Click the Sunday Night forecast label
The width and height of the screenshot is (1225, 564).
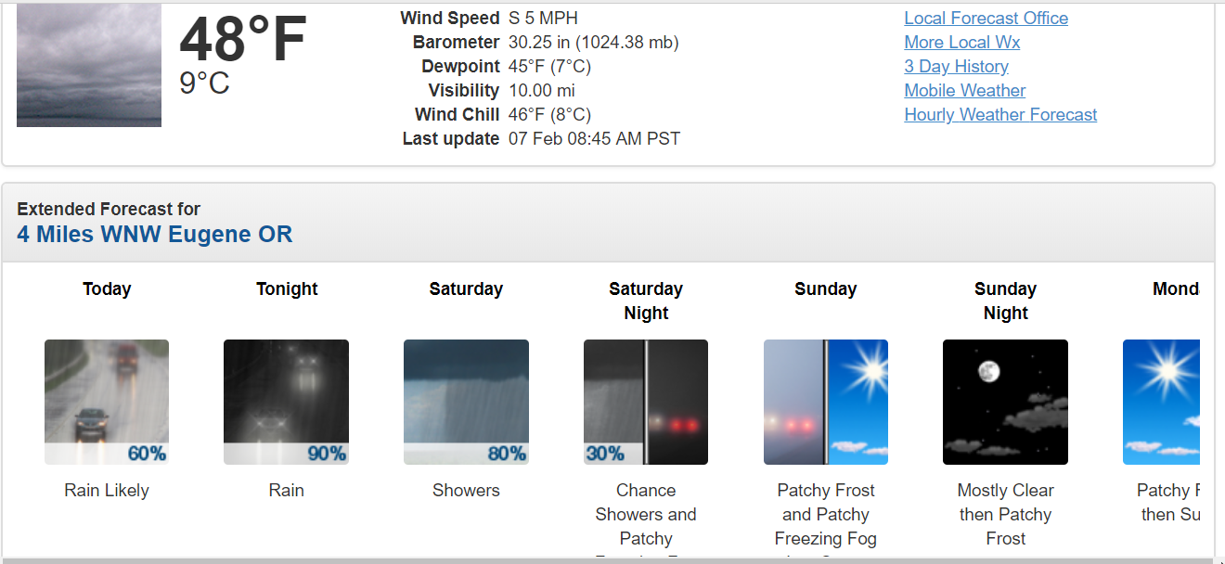pos(1005,301)
